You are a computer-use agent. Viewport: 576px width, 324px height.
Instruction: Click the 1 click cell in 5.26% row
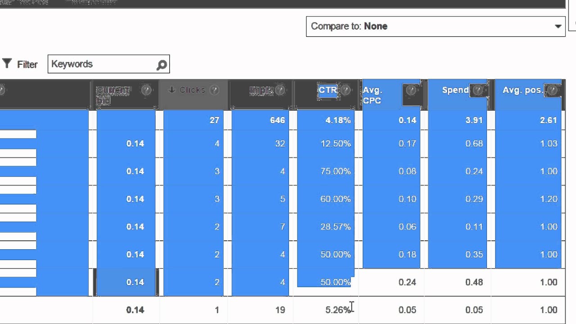point(217,310)
